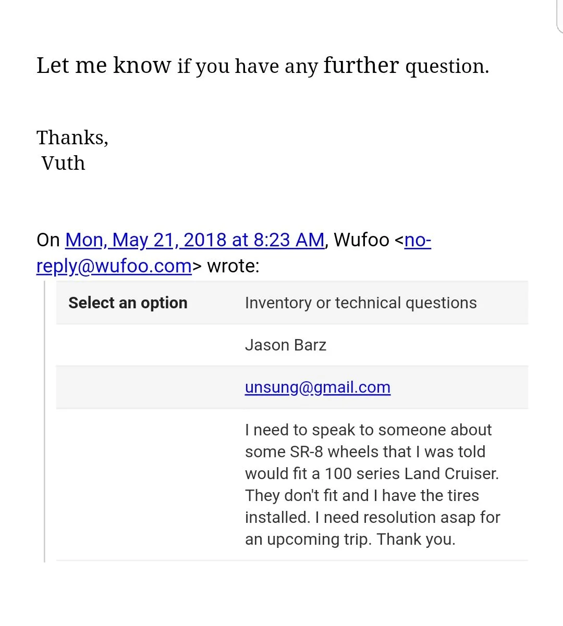
Task: Click "Let me know" at the sentence start
Action: pos(103,66)
